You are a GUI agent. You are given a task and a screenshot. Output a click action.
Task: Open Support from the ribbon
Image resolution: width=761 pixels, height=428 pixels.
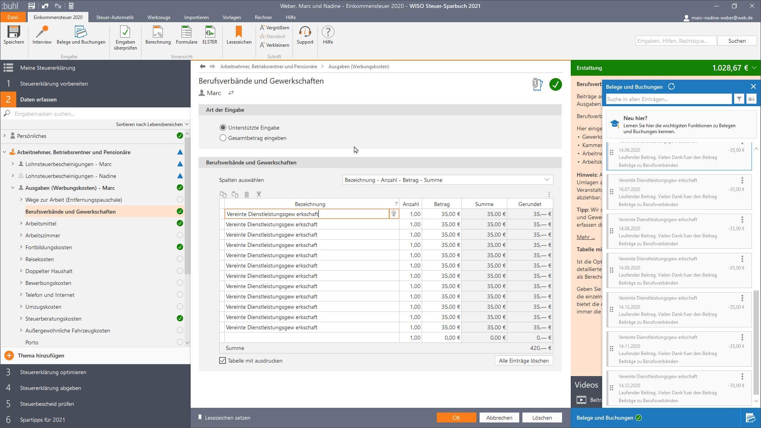point(305,35)
